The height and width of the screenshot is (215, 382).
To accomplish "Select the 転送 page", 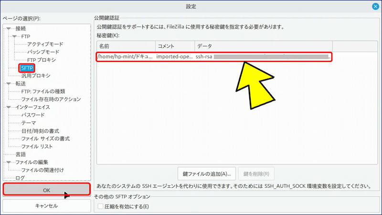I will pos(21,84).
